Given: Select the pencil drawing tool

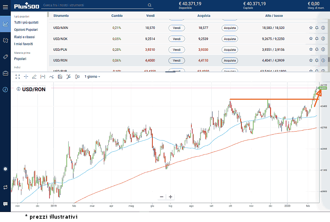Looking at the screenshot, I should point(34,77).
